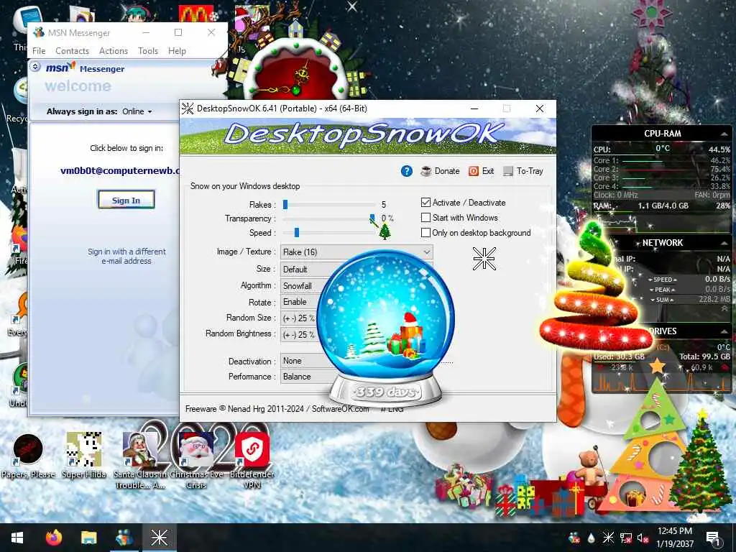
Task: Click the # LNG language link
Action: point(392,409)
